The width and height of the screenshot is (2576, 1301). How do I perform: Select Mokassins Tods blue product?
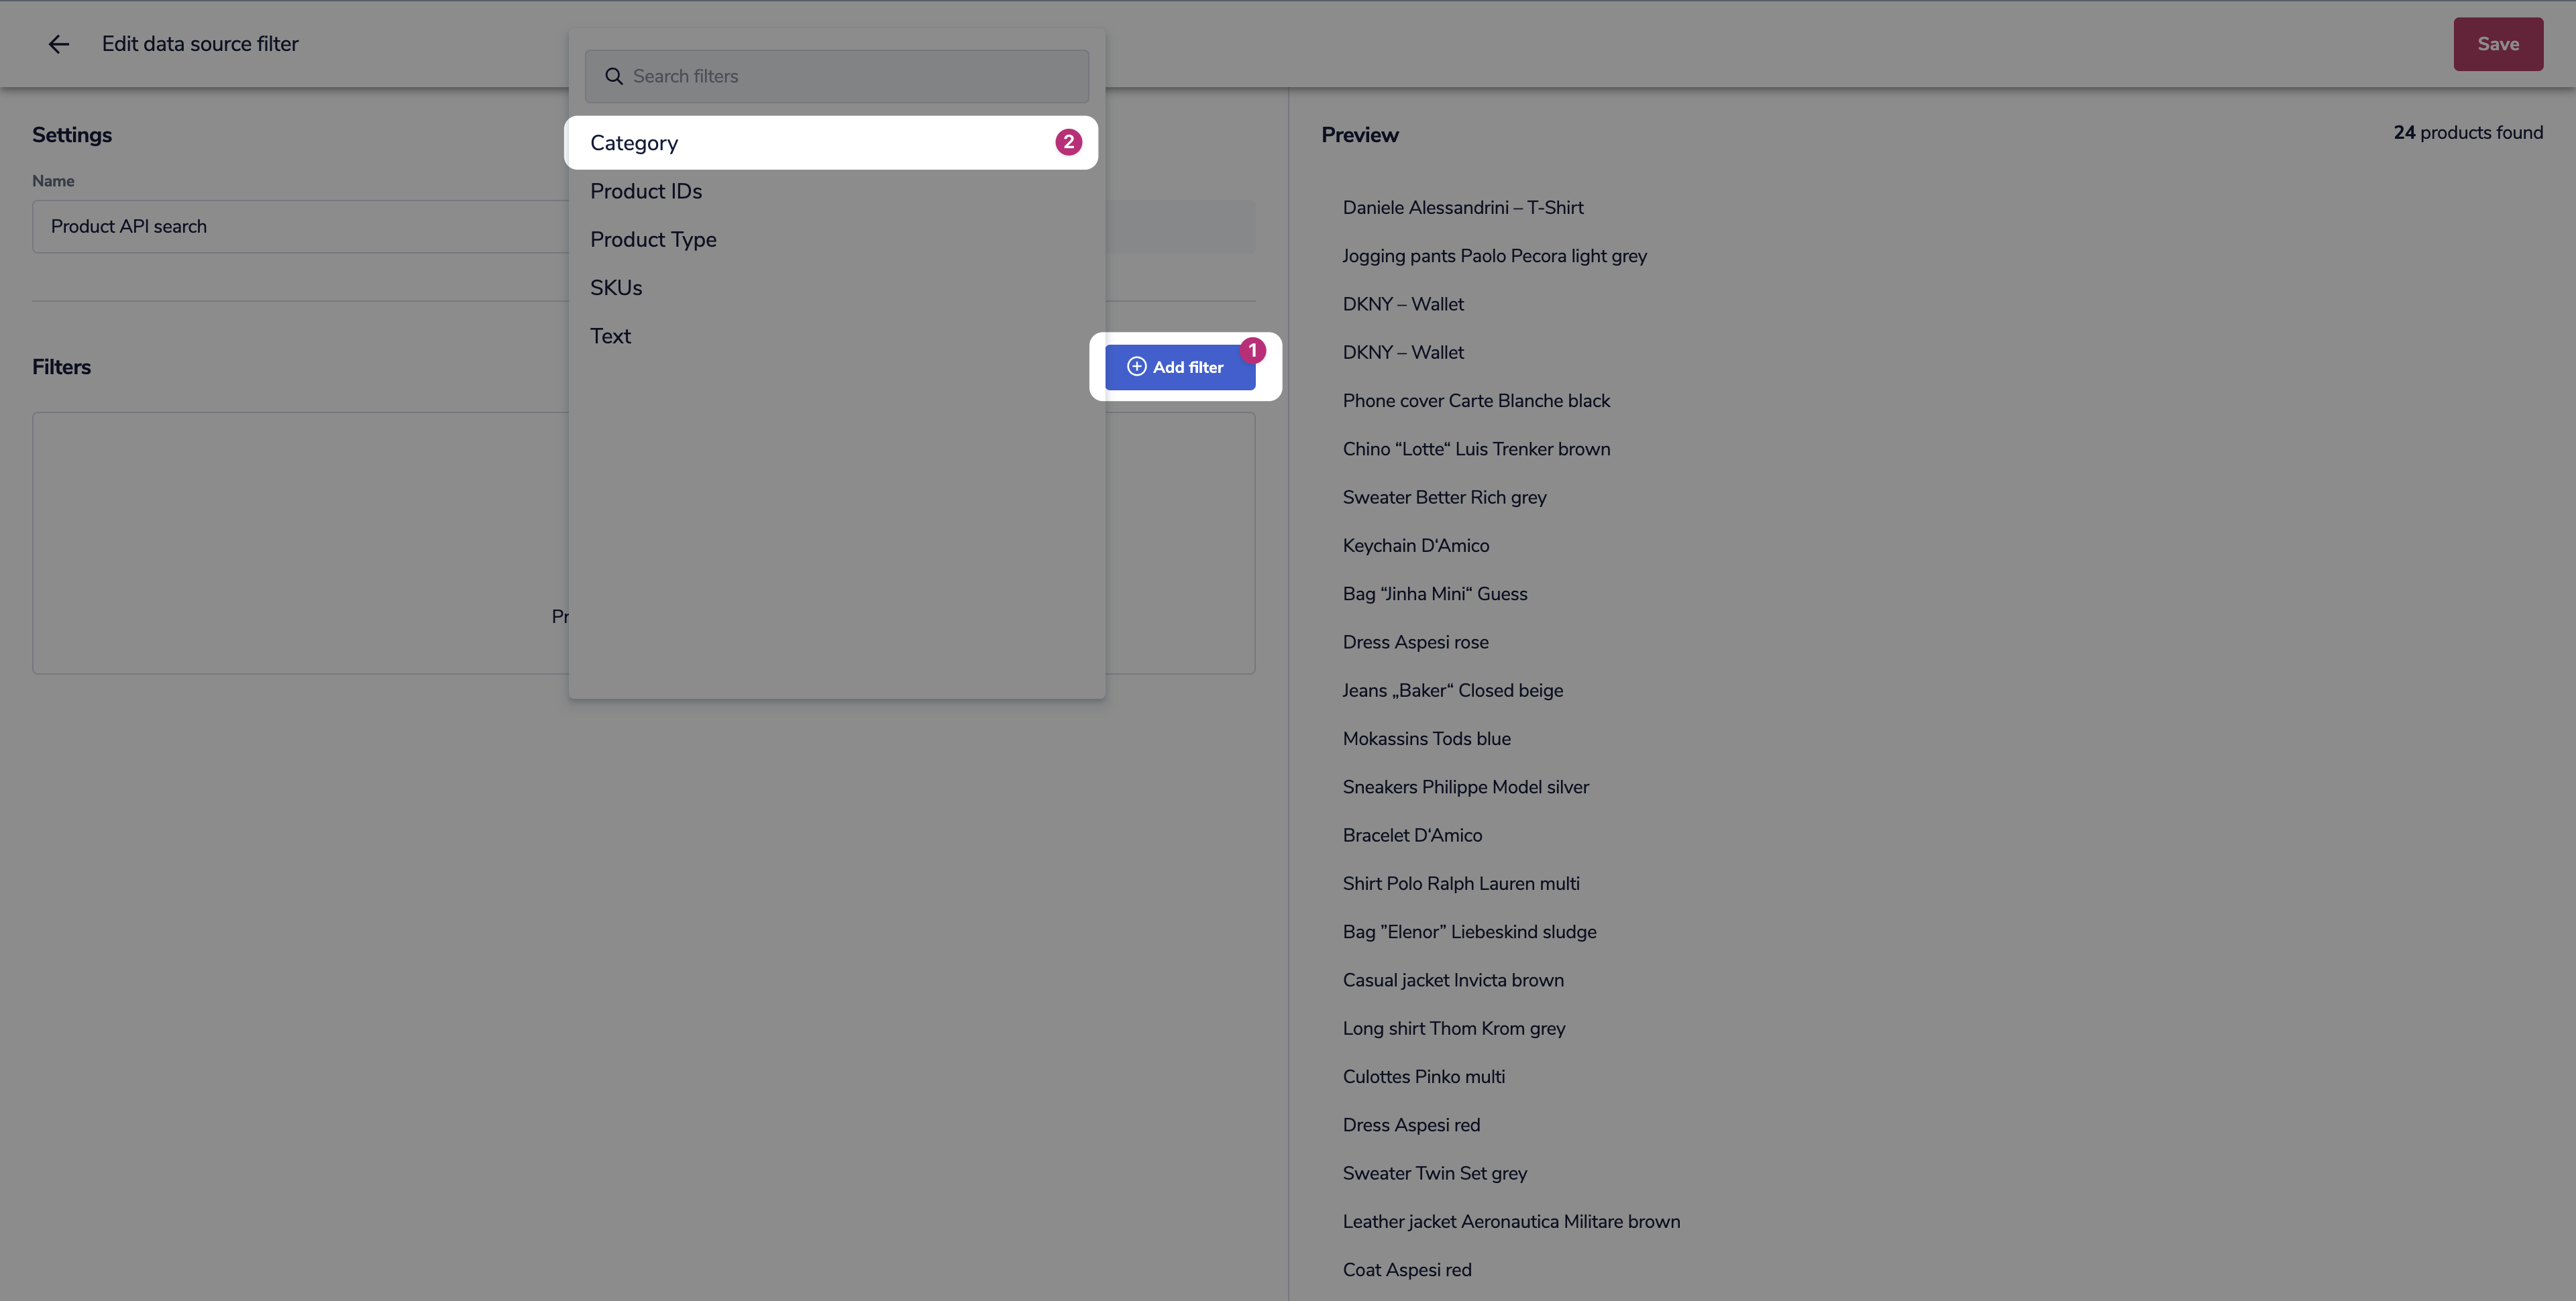(1426, 739)
